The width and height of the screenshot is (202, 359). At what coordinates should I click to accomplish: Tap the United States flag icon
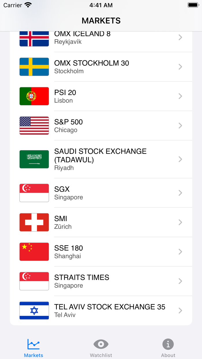34,126
